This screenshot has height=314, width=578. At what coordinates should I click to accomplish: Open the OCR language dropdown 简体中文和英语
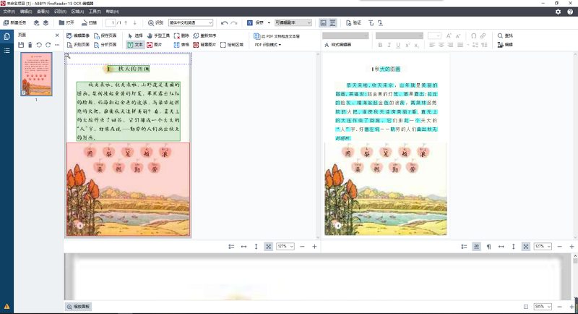191,23
